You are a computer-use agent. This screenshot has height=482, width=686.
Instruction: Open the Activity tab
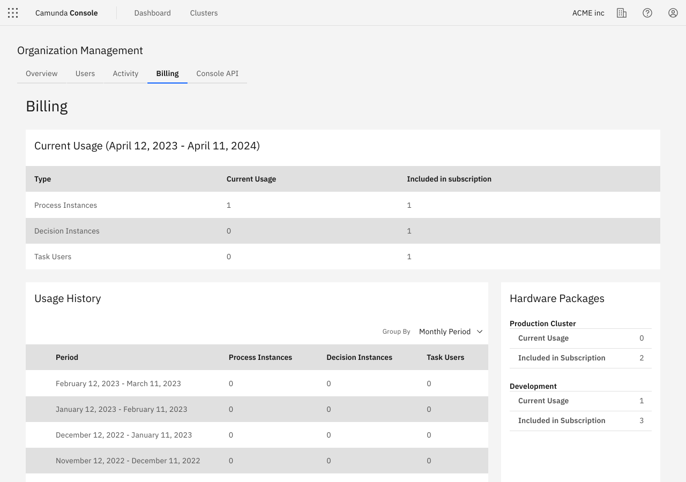coord(125,73)
